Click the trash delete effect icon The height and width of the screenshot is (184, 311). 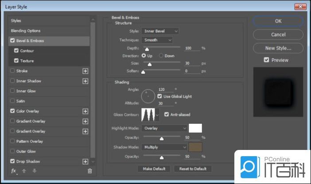[x=89, y=171]
